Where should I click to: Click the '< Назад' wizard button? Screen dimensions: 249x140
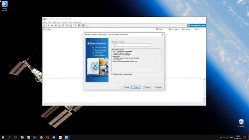coord(126,87)
